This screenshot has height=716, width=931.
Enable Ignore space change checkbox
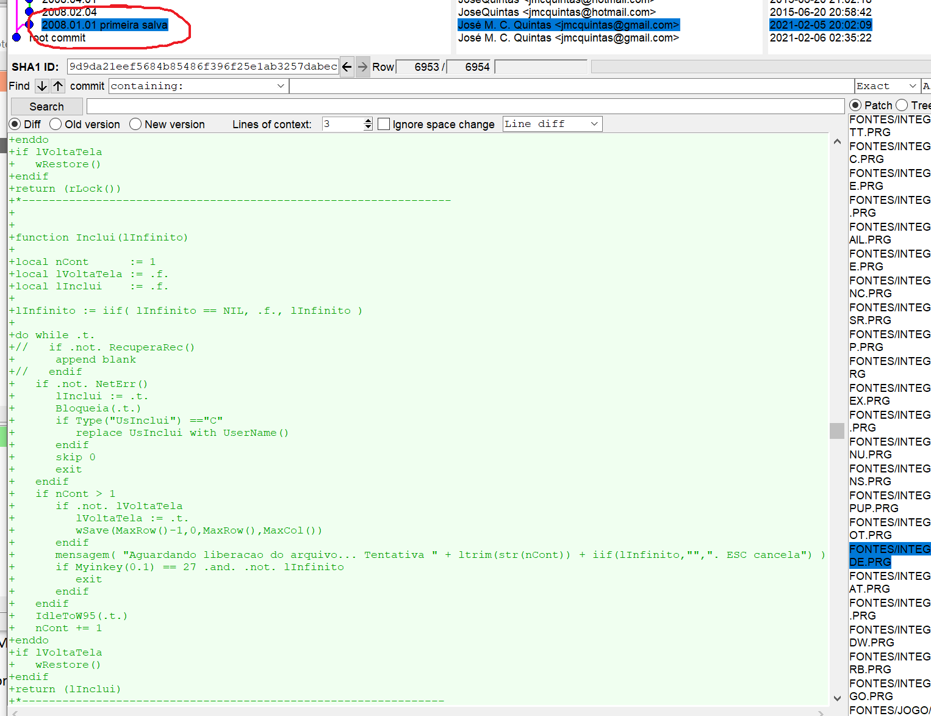384,125
